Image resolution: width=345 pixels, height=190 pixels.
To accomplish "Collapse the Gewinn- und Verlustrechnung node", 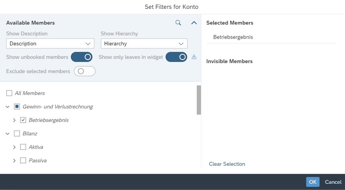I will (8, 107).
